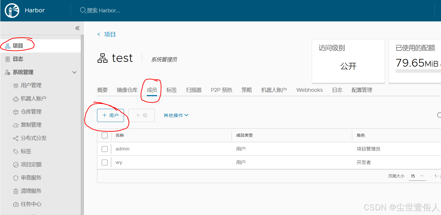
Task: Collapse the 系统管理 section chevron
Action: pyautogui.click(x=74, y=72)
